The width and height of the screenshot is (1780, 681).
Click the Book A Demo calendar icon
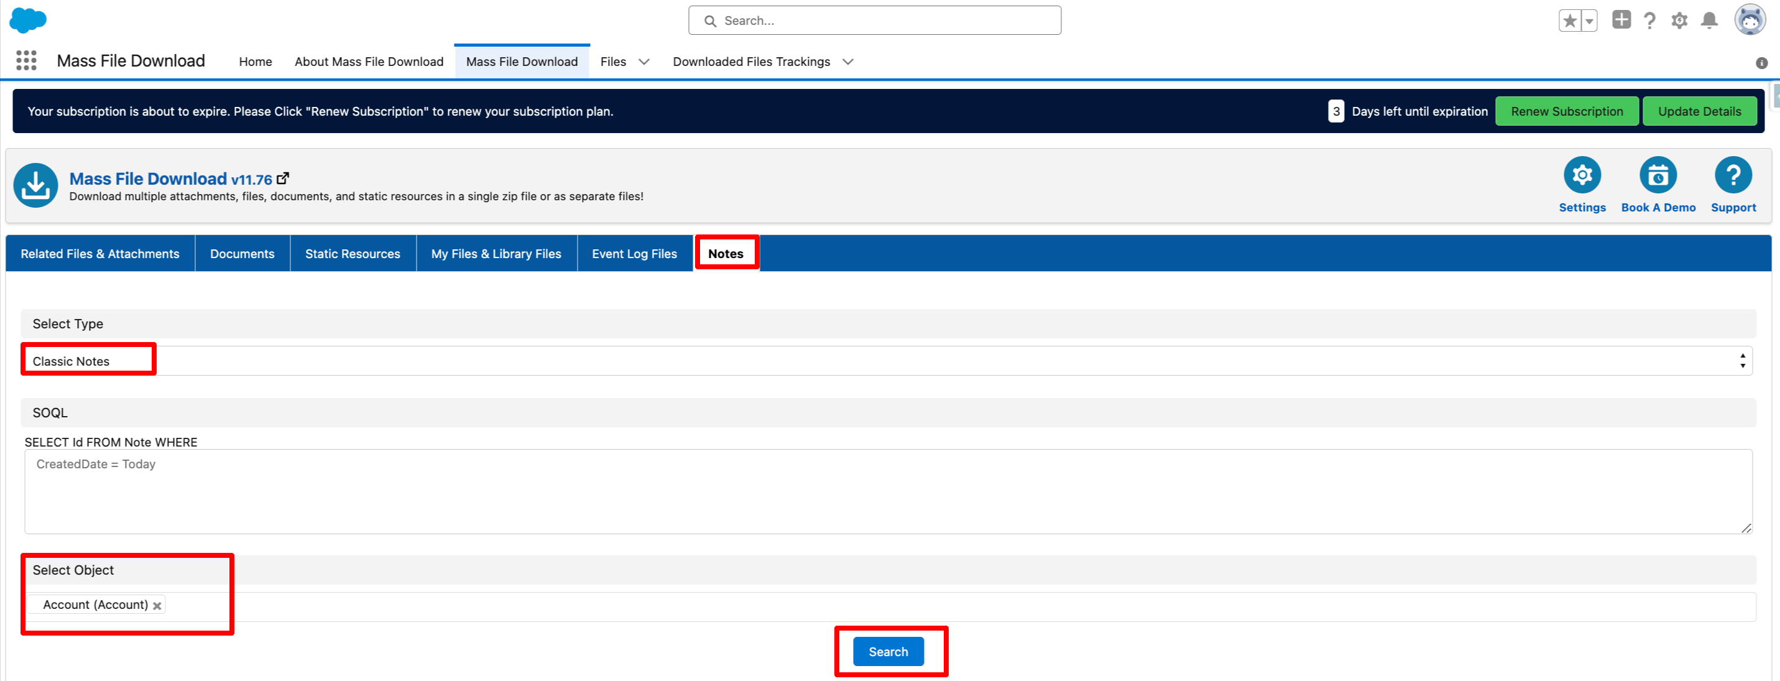(1658, 175)
